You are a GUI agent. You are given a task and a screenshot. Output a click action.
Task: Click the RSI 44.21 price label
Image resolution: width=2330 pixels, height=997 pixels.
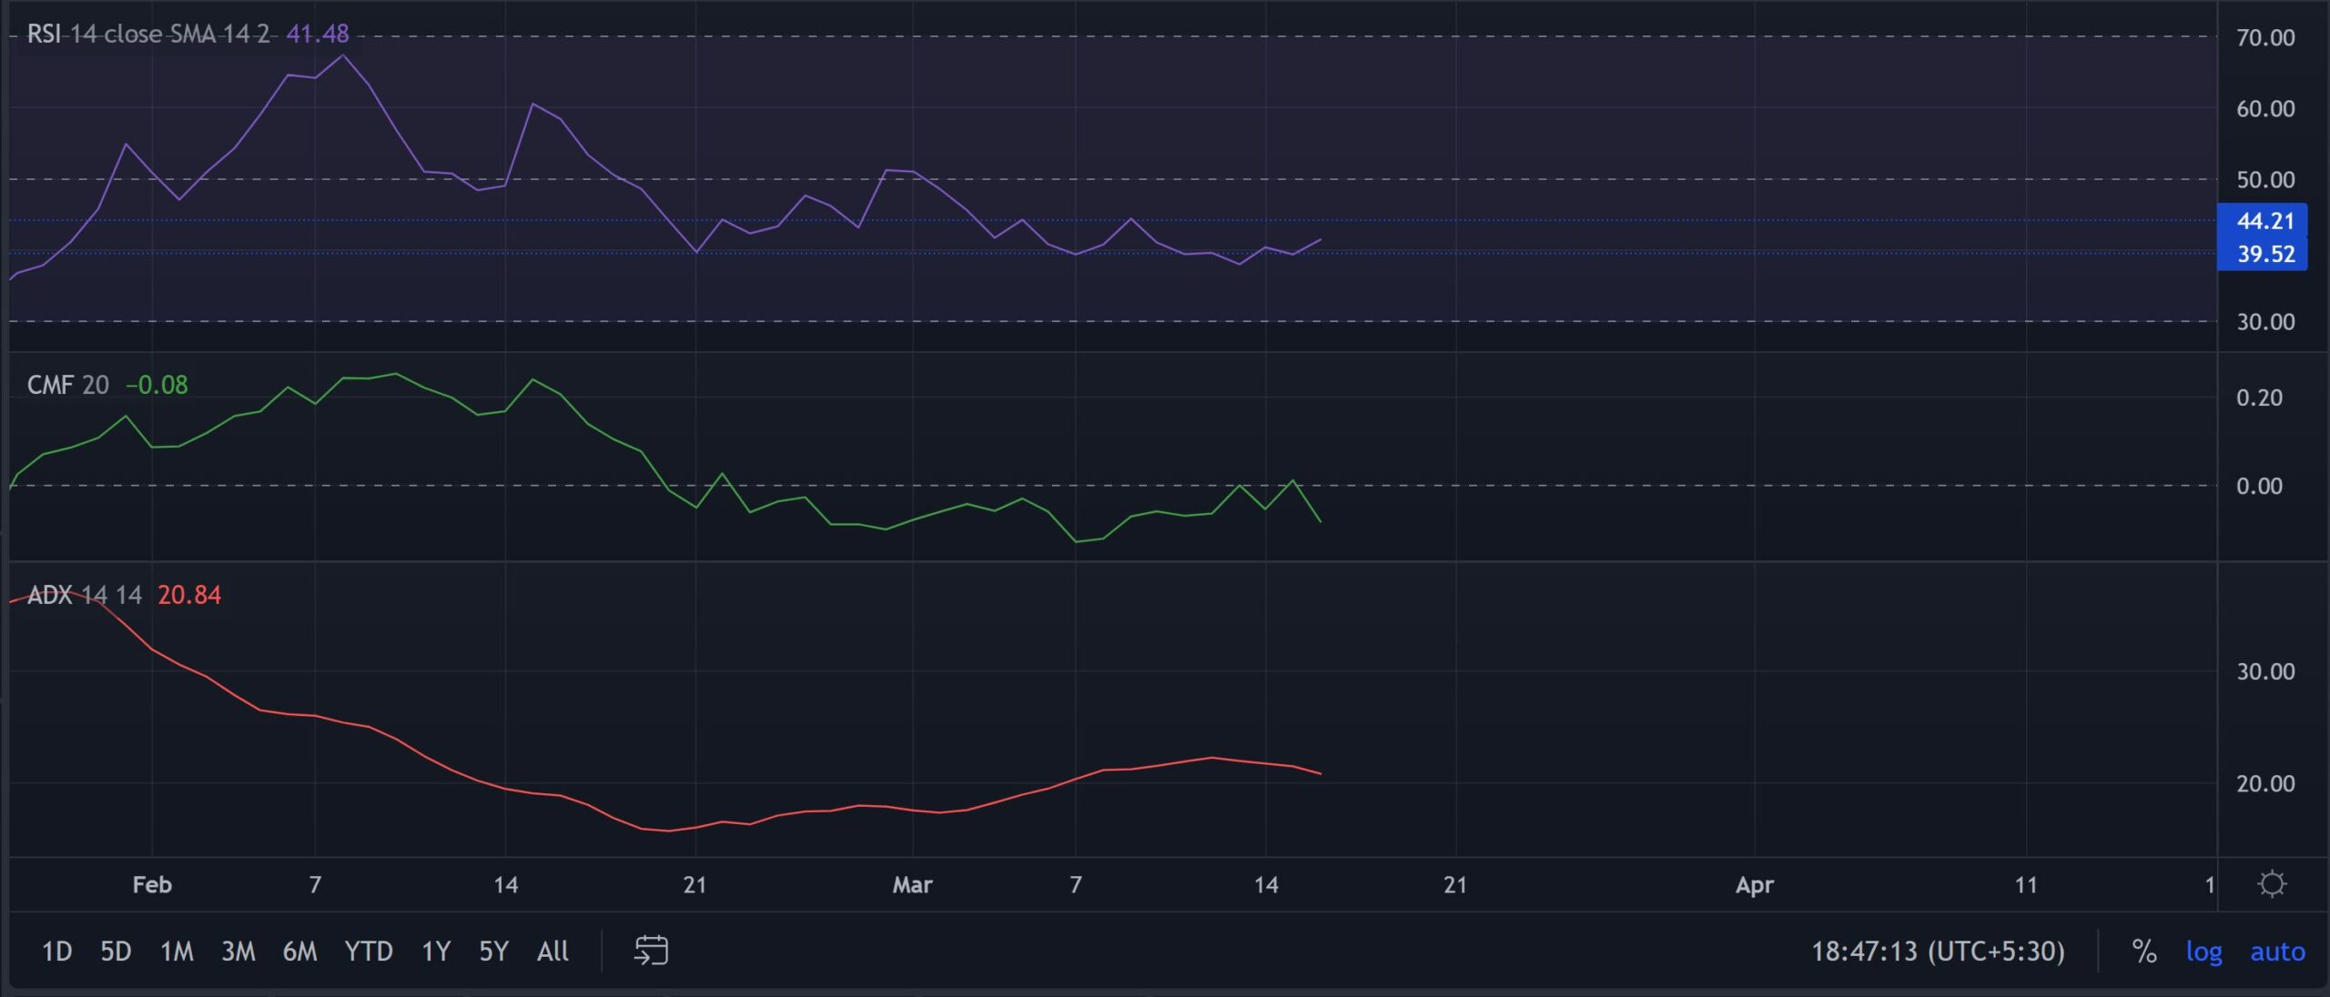point(2265,221)
